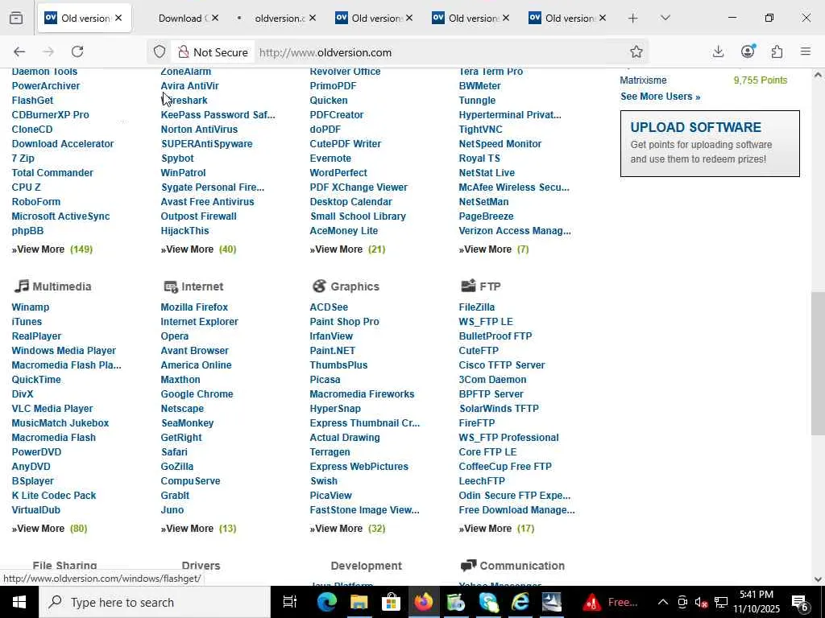Open the FileZilla link
This screenshot has width=825, height=618.
(477, 307)
